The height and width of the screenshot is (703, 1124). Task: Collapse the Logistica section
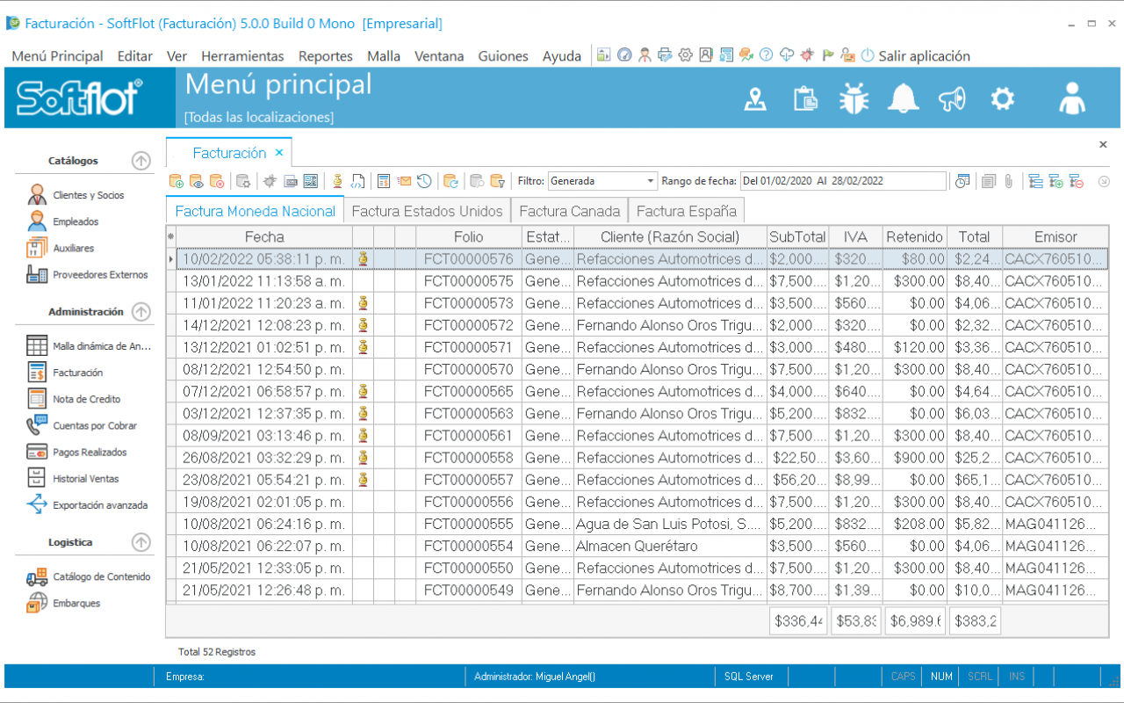pyautogui.click(x=140, y=542)
